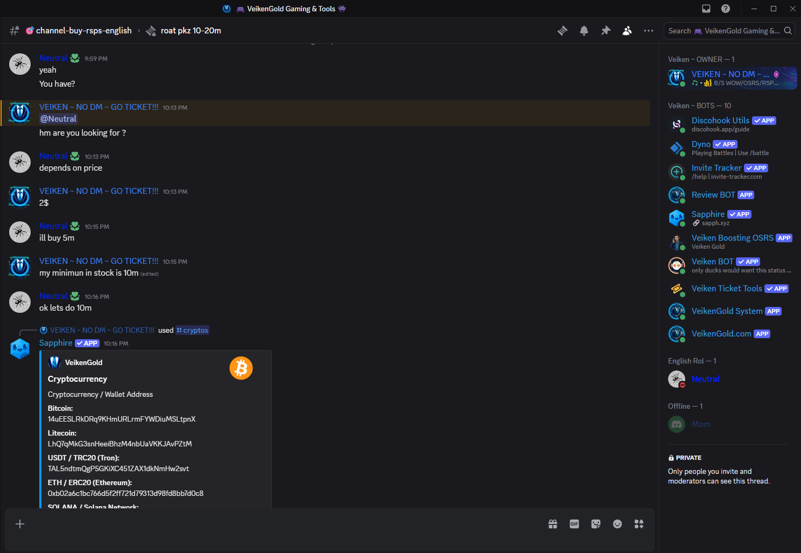Open the Inbox icon in title bar

[706, 9]
